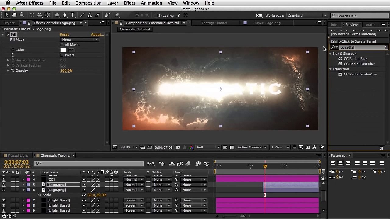
Task: Hide layer 9 Light Burst eye icon
Action: click(x=4, y=210)
